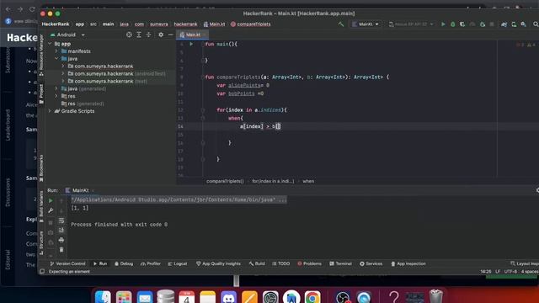Click the Stop icon in top toolbar
Viewport: 539px width, 303px height.
(x=492, y=24)
